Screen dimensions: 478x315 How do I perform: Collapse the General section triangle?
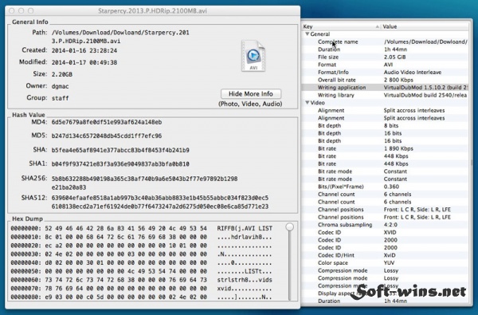307,33
